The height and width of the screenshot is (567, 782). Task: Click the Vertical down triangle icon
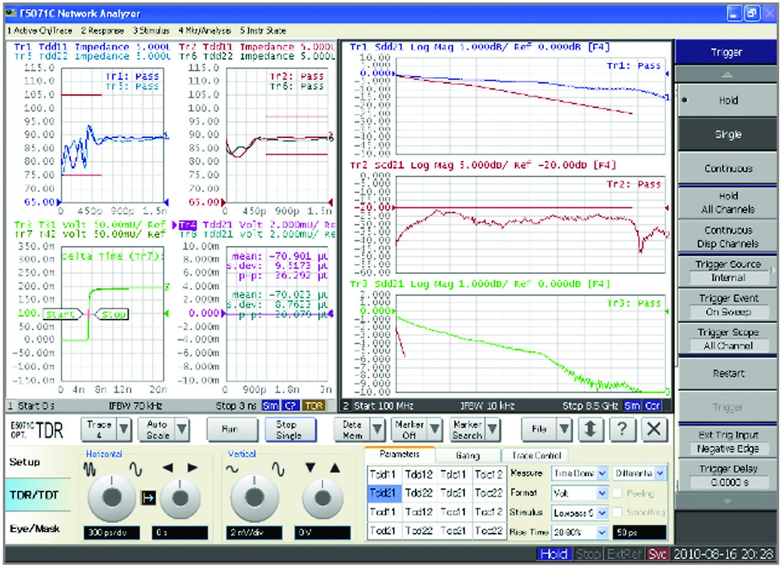(x=310, y=468)
